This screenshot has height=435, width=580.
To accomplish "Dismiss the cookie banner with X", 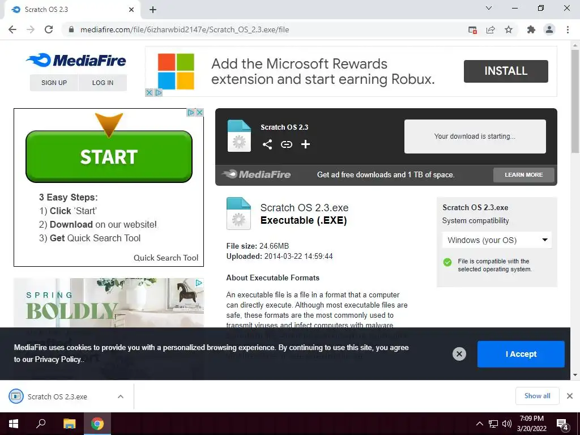I will pos(459,354).
